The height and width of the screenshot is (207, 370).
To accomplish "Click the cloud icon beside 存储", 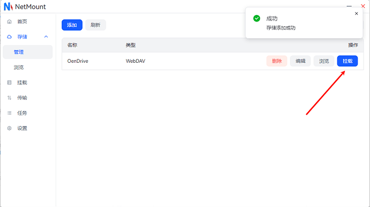I will (x=9, y=37).
